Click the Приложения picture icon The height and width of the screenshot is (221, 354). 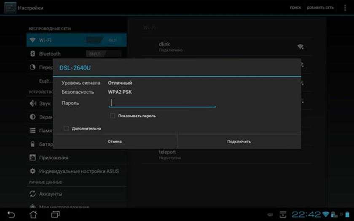32,157
